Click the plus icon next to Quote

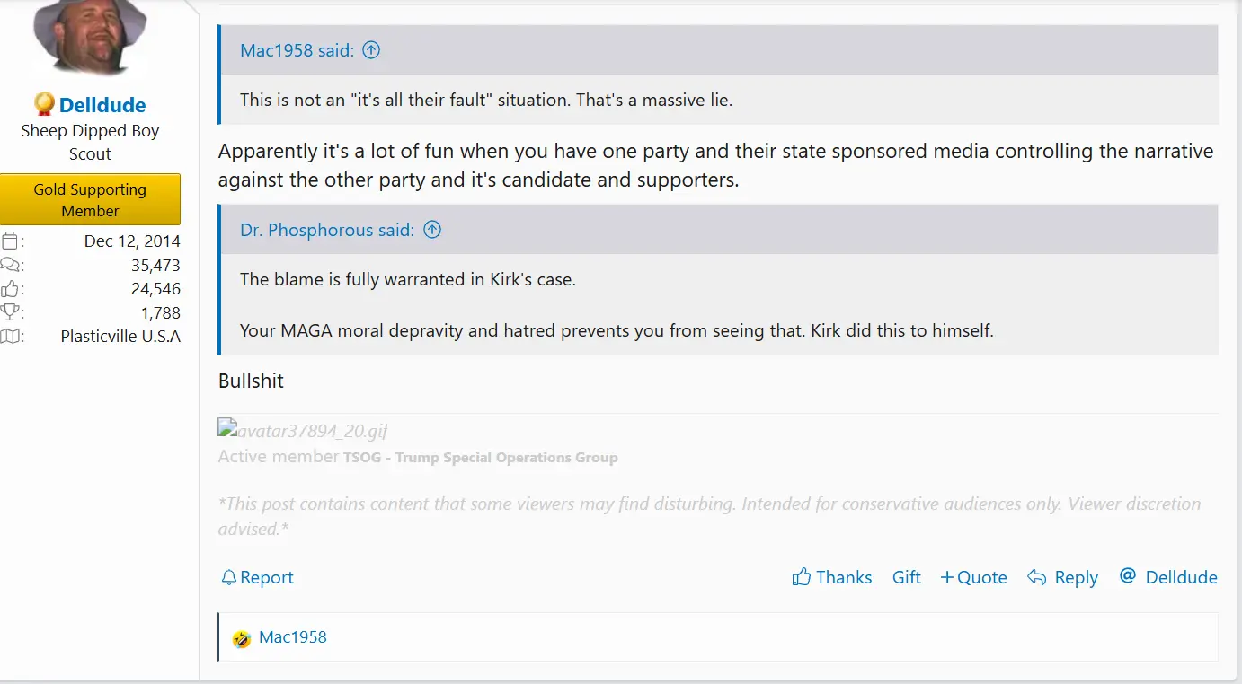pos(946,577)
